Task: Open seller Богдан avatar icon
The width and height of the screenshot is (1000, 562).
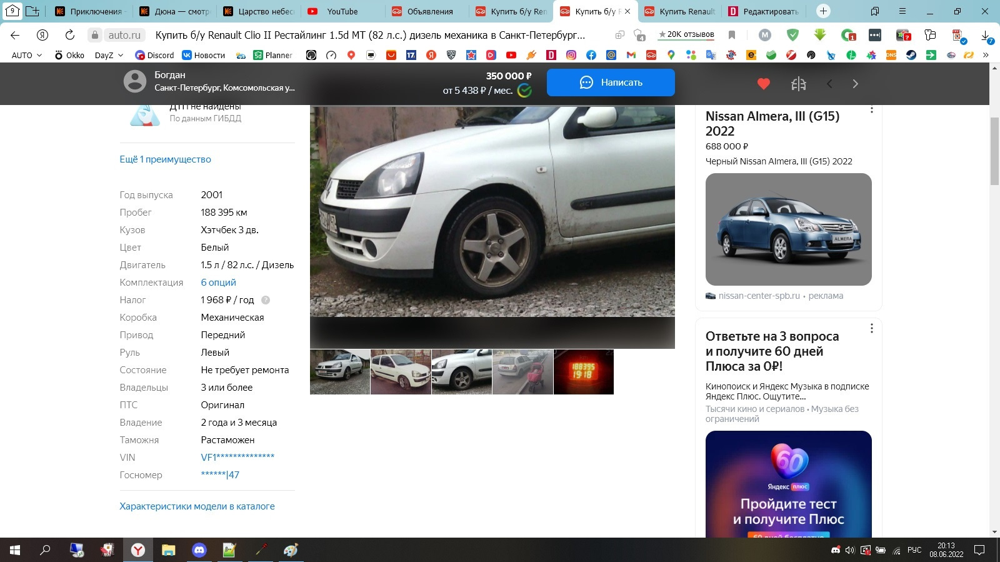Action: click(135, 81)
